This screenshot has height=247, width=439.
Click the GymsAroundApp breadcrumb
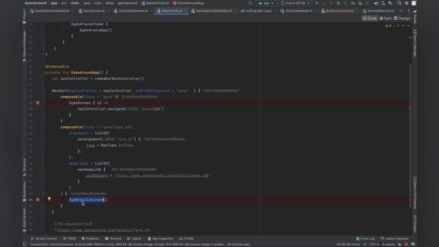tap(189, 3)
